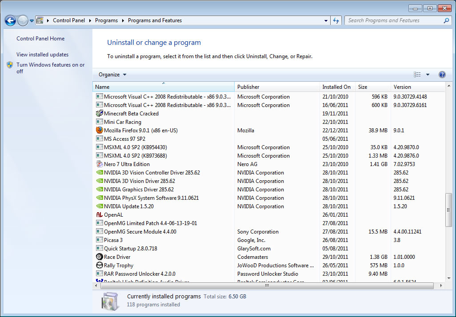Image resolution: width=456 pixels, height=317 pixels.
Task: Click the Mozilla Firefox program icon
Action: [99, 130]
